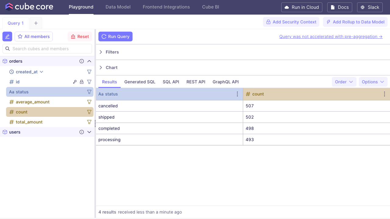Click the count column header

click(x=317, y=94)
